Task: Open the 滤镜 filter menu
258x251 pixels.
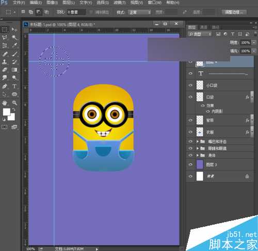Action: tap(120, 3)
